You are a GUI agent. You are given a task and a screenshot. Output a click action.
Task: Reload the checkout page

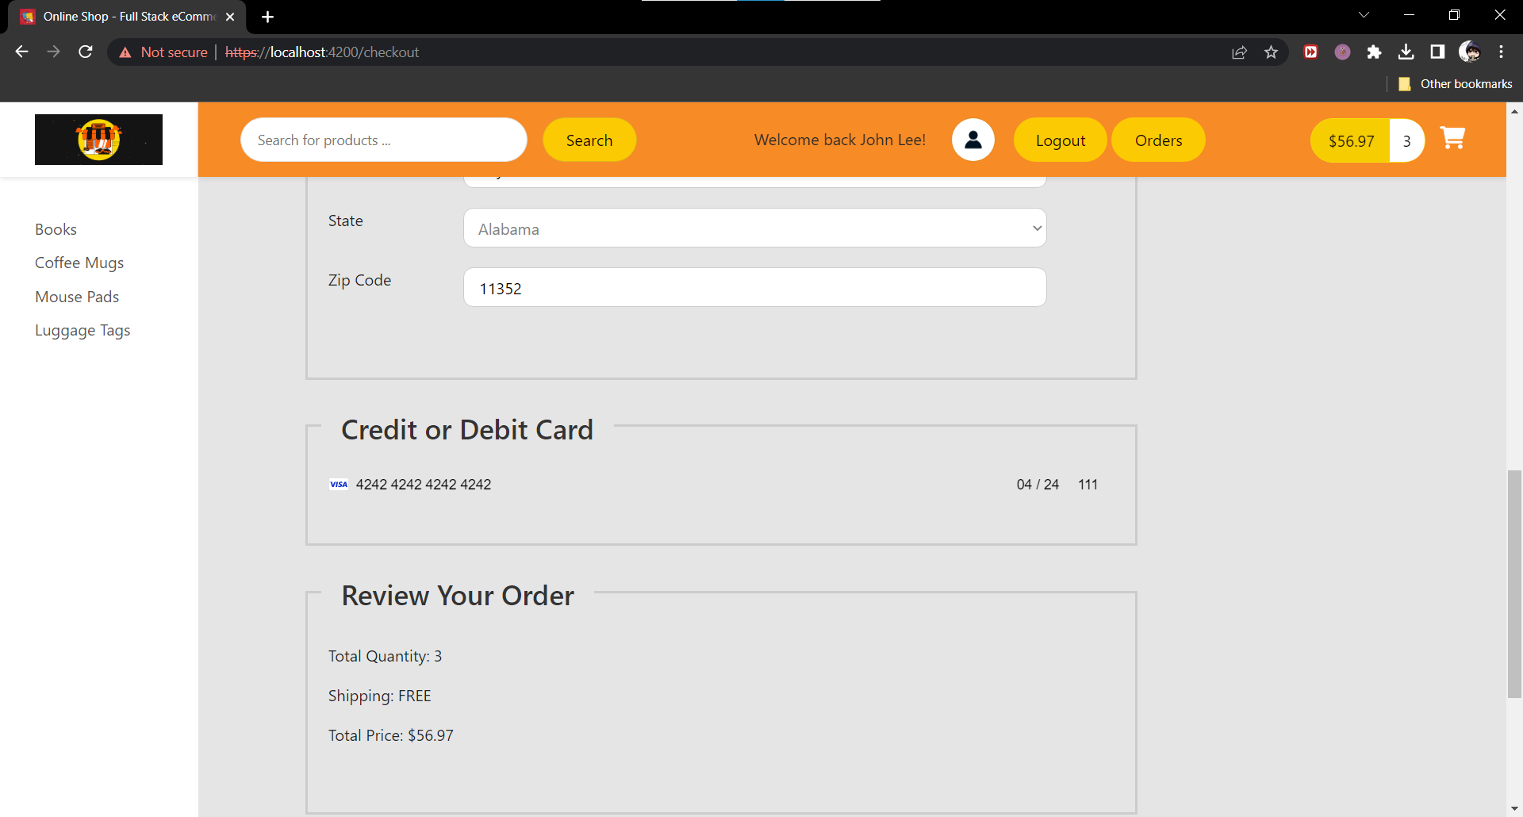86,52
